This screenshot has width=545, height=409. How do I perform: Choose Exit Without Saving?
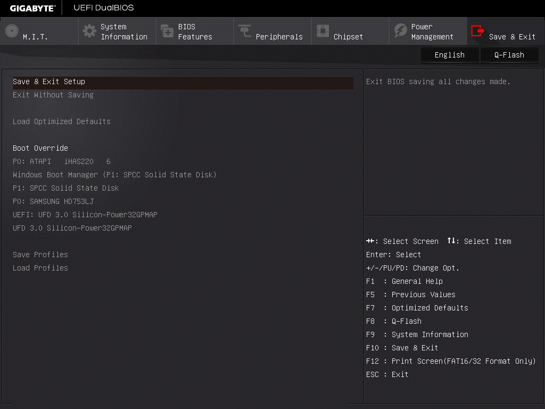53,95
